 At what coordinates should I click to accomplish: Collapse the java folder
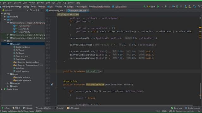click(5, 20)
